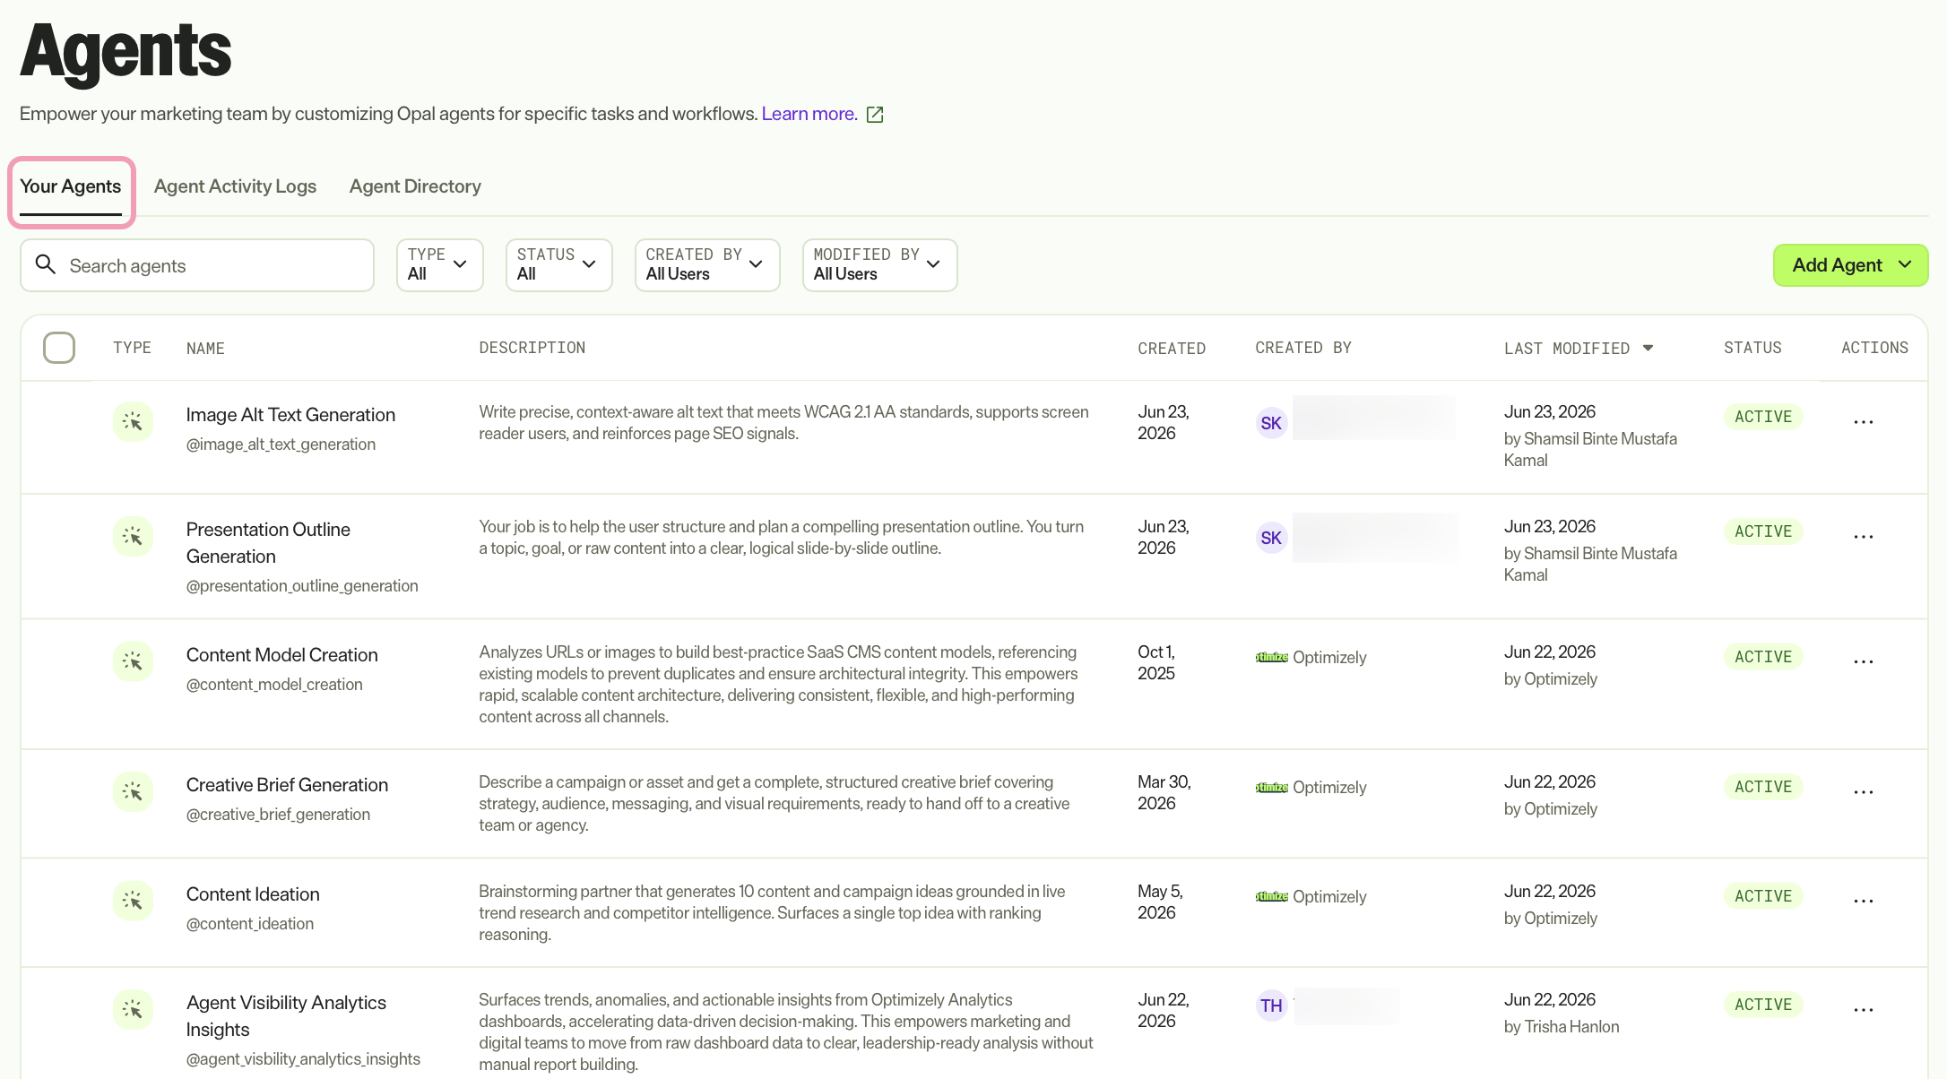
Task: Click the Status column header
Action: point(1752,348)
